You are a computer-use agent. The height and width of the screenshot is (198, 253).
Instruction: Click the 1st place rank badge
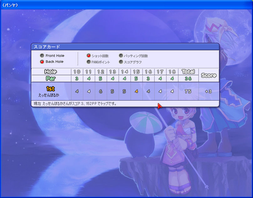51,89
